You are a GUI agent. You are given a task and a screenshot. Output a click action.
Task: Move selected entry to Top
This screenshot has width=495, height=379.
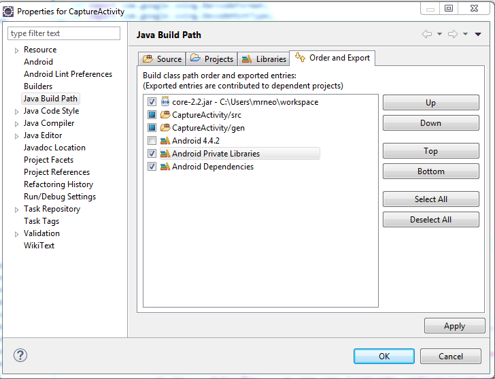point(431,150)
